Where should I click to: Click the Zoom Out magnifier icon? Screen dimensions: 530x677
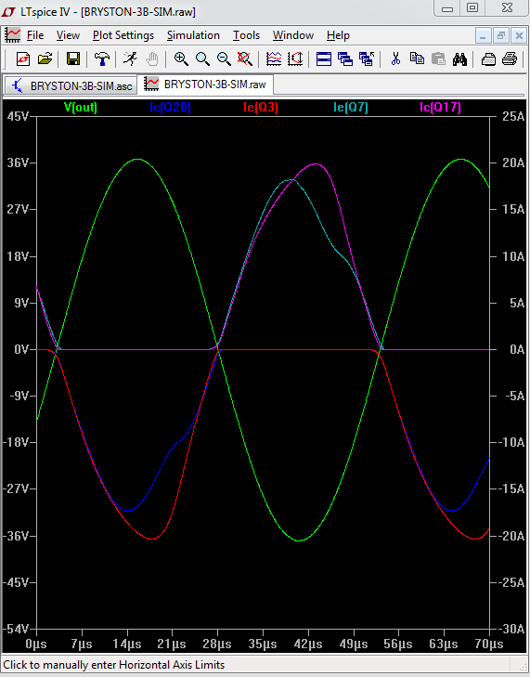[224, 59]
